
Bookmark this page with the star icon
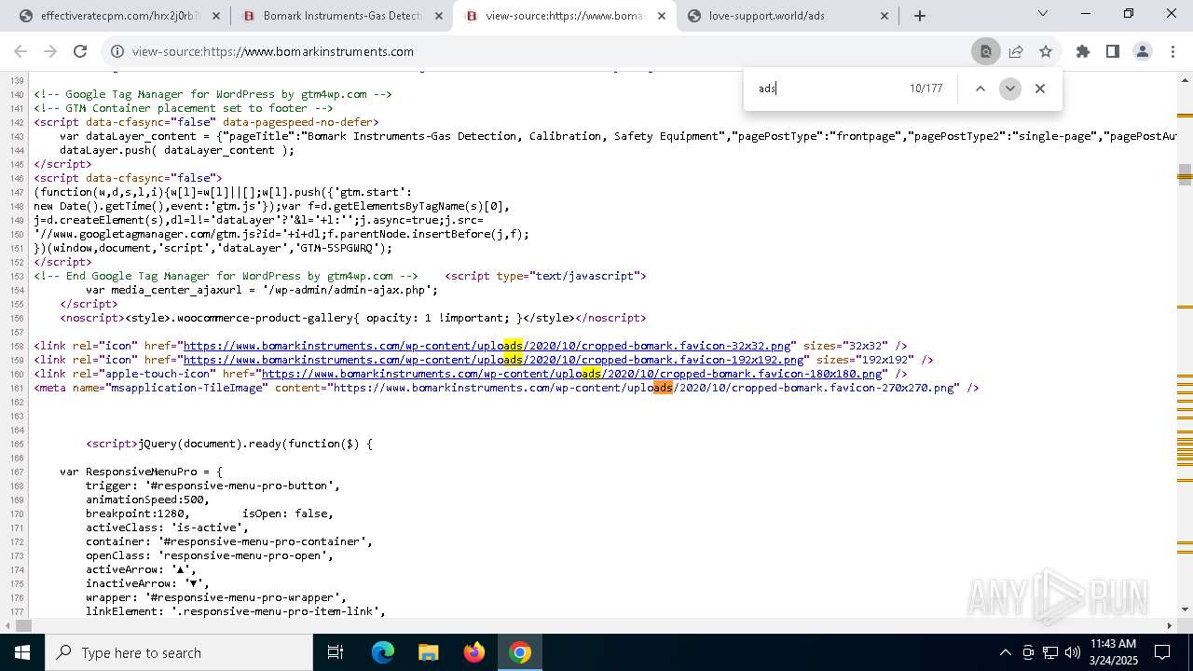pos(1046,52)
